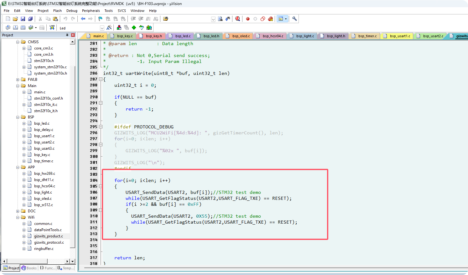Open the Led target dropdown
468x275 pixels.
[x=102, y=28]
